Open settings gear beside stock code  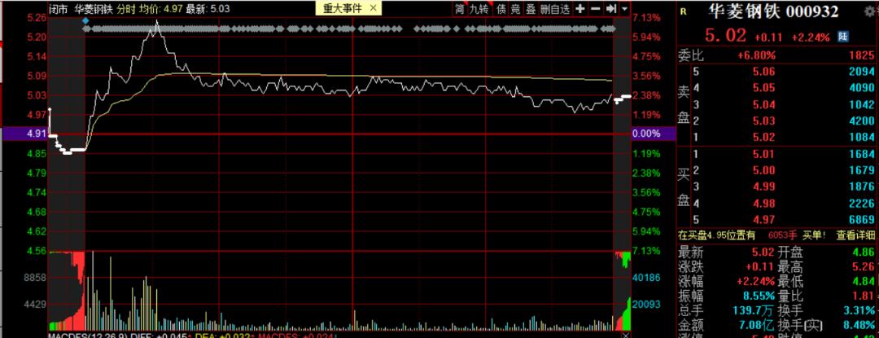point(869,11)
